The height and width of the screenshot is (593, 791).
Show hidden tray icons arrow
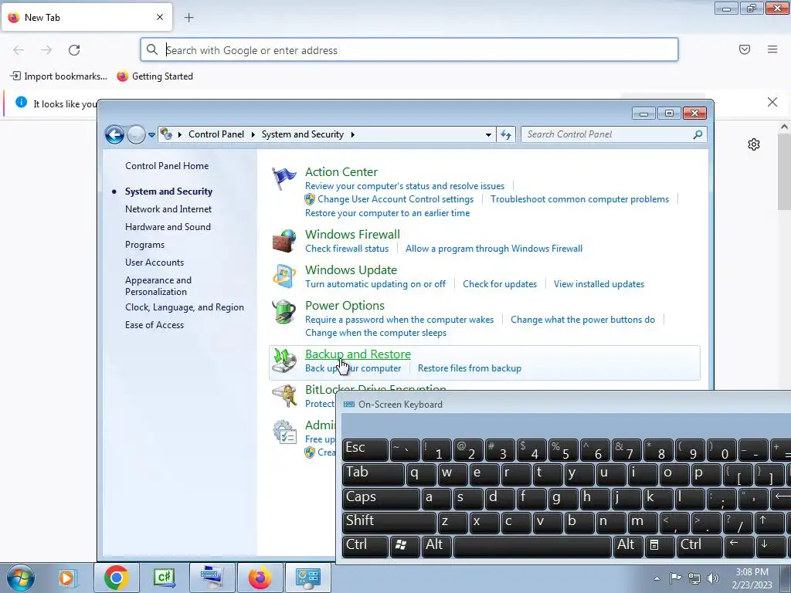pos(657,578)
